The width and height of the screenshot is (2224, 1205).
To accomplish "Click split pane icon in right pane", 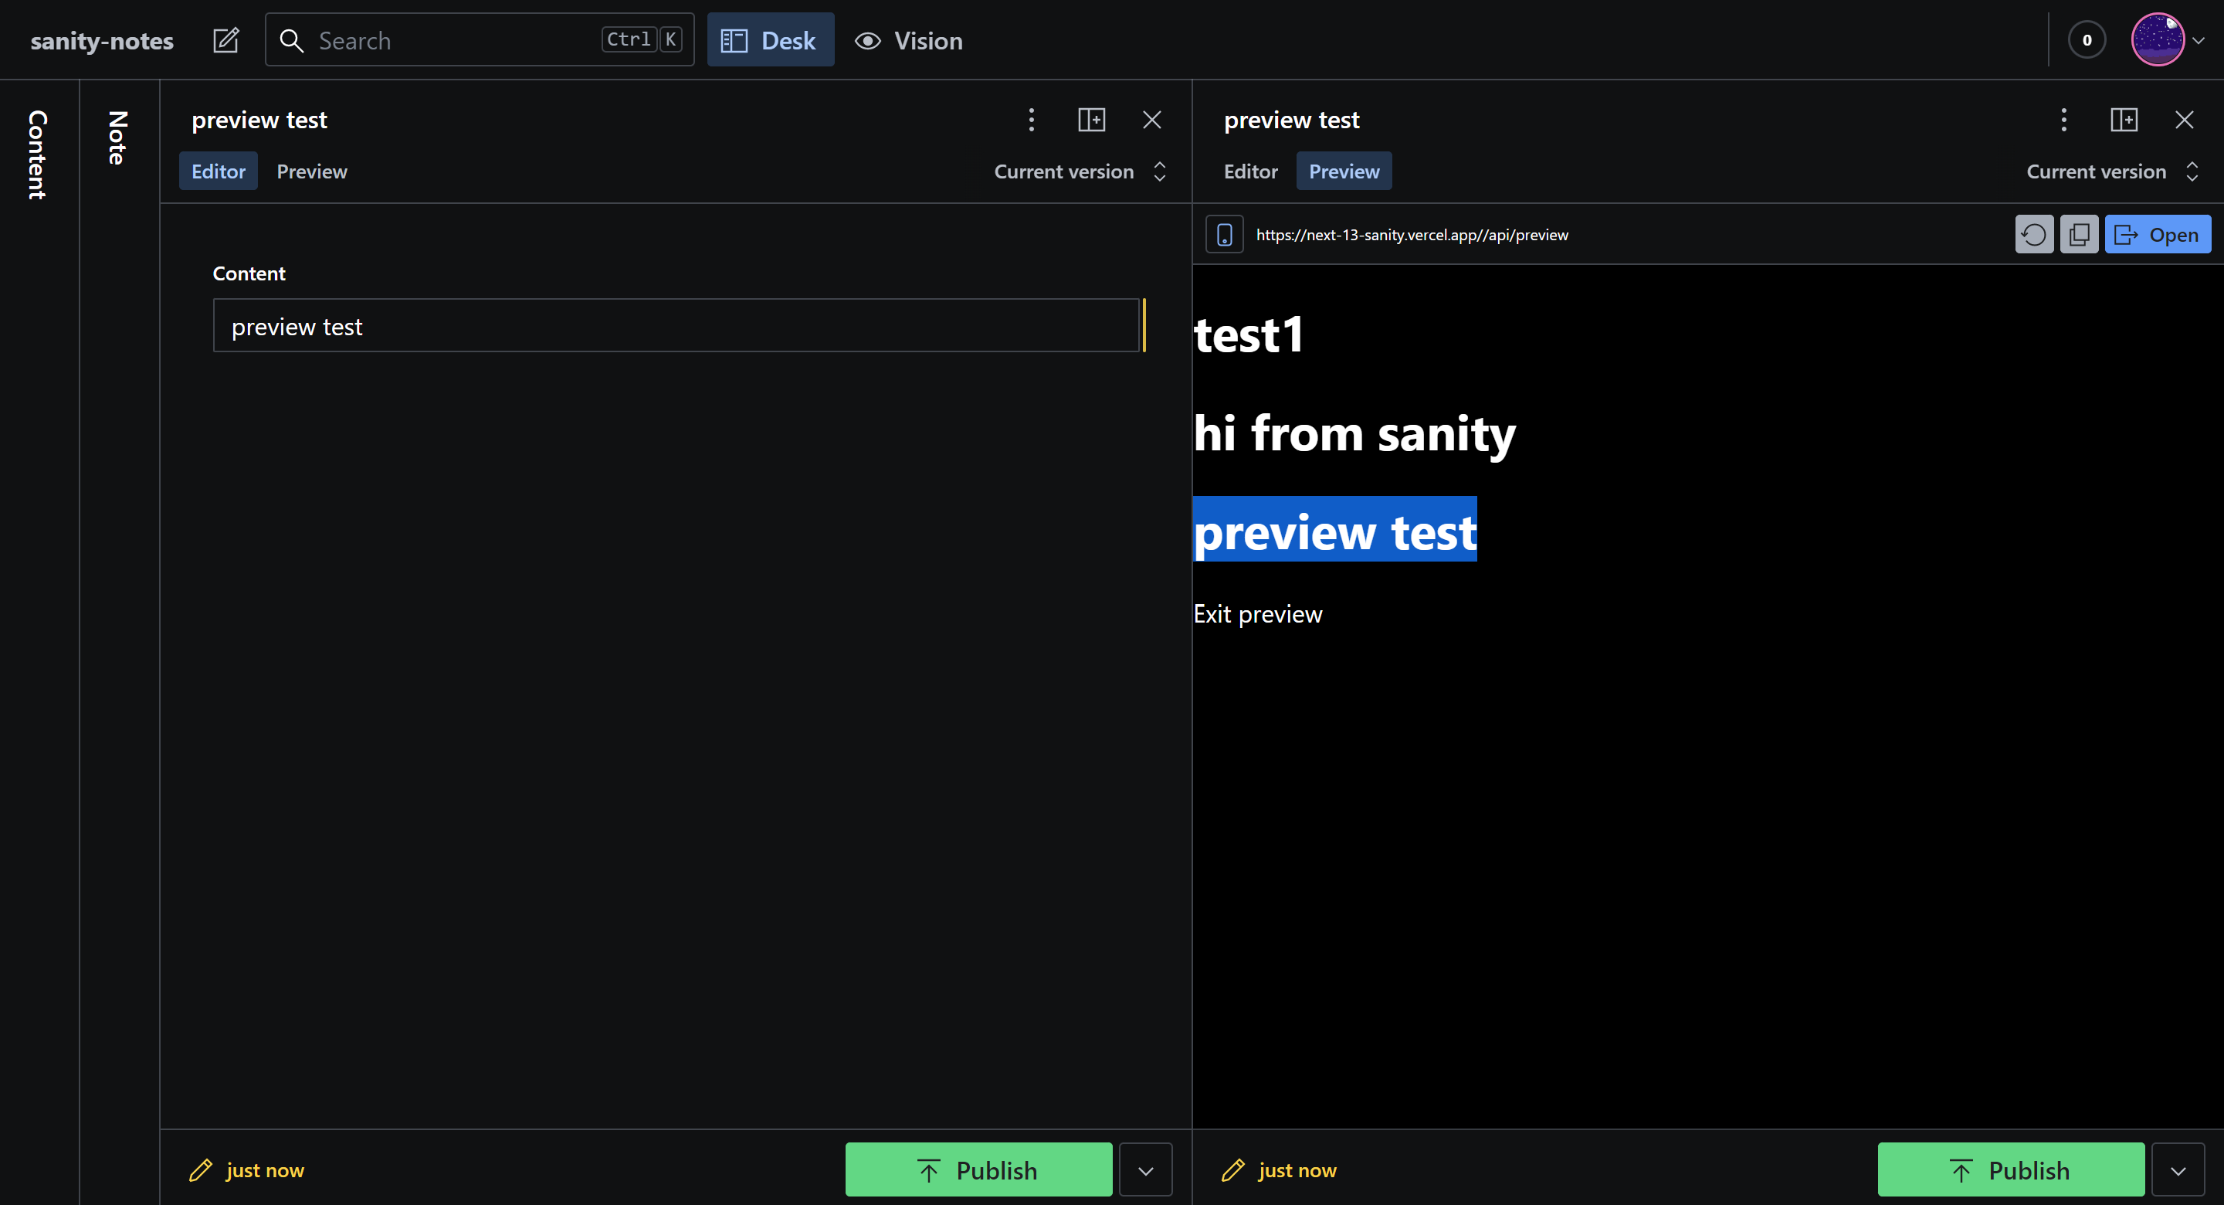I will point(2124,119).
